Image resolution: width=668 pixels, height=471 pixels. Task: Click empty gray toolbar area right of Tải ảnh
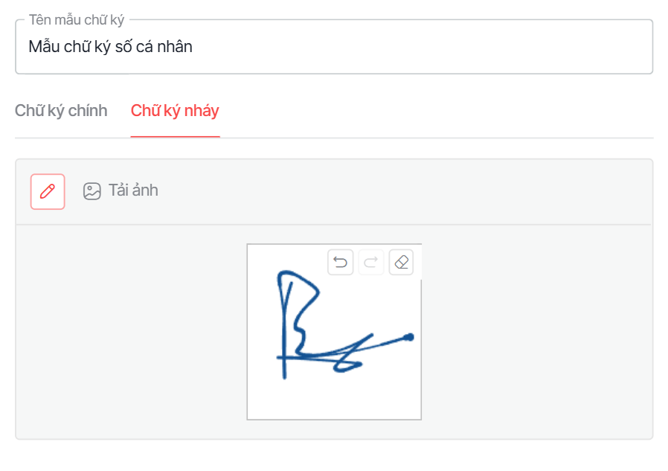point(405,191)
